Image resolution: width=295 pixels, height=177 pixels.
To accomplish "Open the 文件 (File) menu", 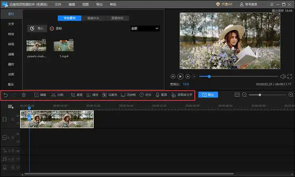I will [58, 4].
